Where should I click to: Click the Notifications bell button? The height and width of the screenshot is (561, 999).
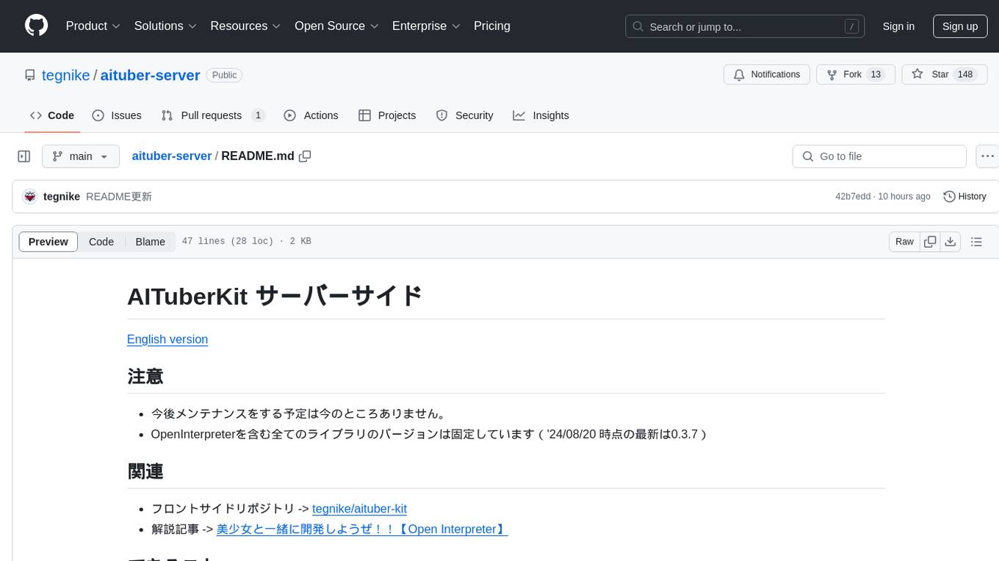click(767, 75)
